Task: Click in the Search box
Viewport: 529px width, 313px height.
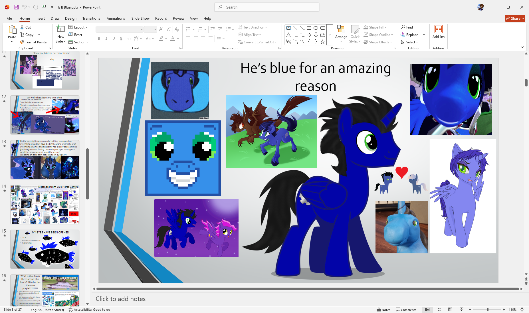Action: coord(267,7)
